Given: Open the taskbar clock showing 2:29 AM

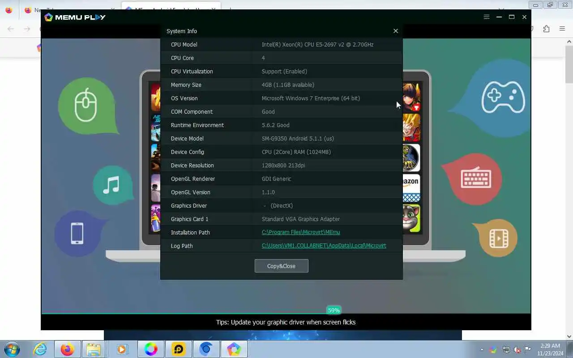Looking at the screenshot, I should [550, 349].
